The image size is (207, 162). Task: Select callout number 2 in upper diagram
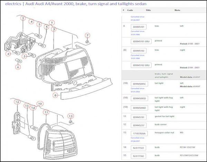pos(23,18)
